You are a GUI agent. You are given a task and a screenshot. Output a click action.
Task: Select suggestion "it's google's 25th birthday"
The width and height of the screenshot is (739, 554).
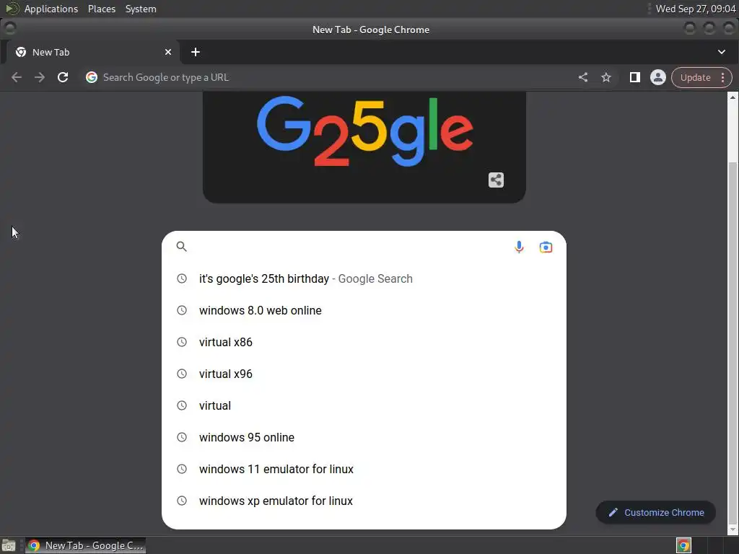click(364, 279)
